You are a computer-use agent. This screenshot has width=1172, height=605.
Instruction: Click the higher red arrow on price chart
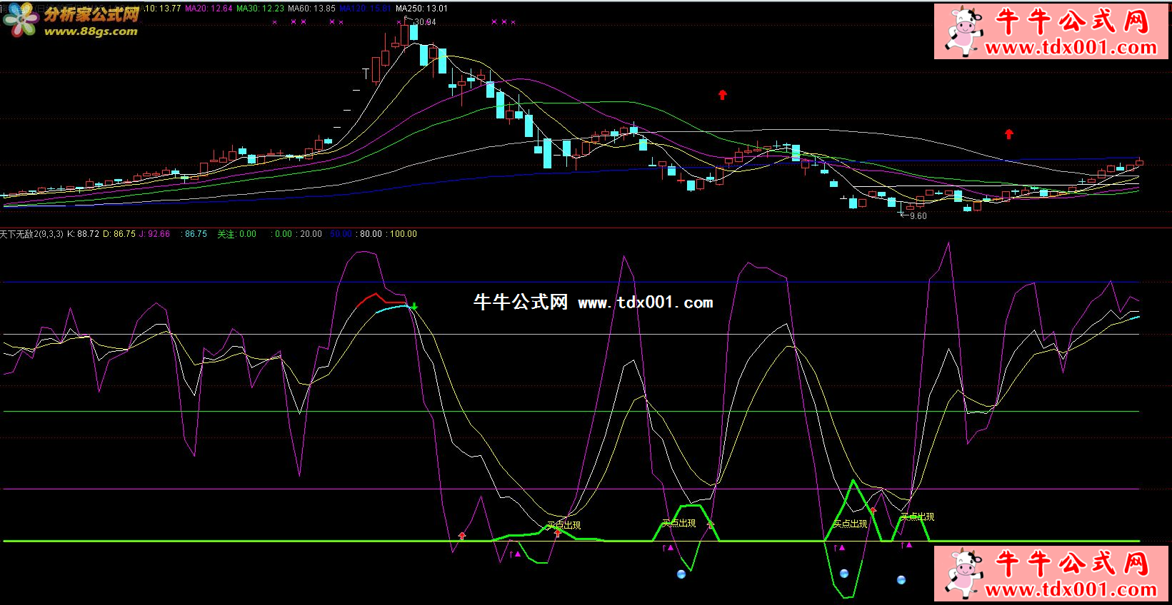coord(722,94)
